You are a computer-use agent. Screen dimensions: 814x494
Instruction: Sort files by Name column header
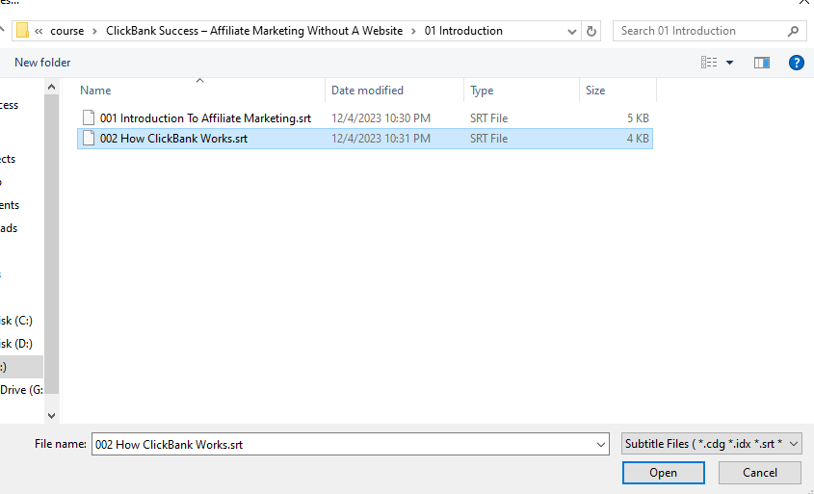[95, 91]
